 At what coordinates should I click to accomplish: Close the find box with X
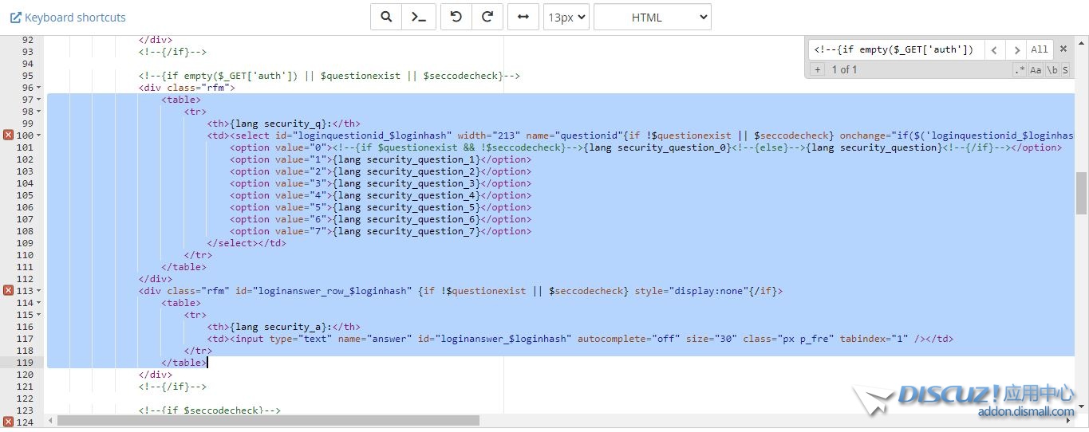pos(1063,49)
